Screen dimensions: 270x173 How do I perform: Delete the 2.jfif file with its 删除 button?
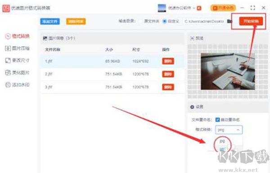point(168,74)
